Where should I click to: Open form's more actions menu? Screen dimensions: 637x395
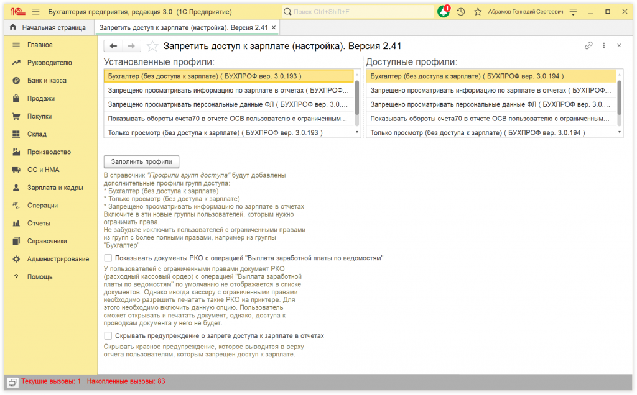(603, 45)
